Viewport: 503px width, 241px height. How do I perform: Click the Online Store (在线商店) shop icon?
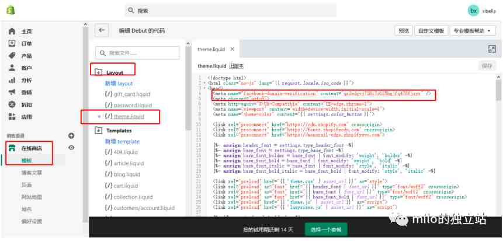(x=12, y=148)
